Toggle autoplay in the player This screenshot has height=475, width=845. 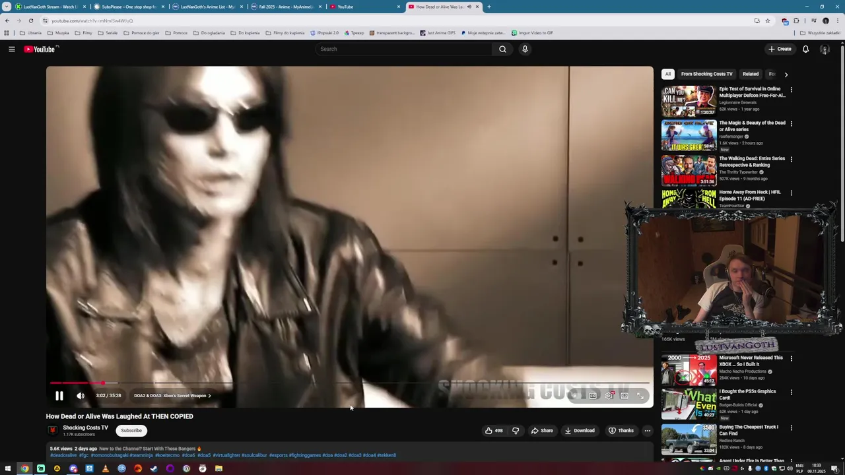[x=576, y=396]
